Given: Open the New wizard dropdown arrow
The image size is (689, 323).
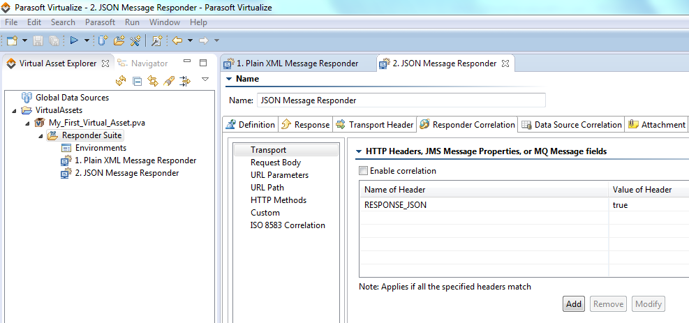Looking at the screenshot, I should (x=24, y=41).
